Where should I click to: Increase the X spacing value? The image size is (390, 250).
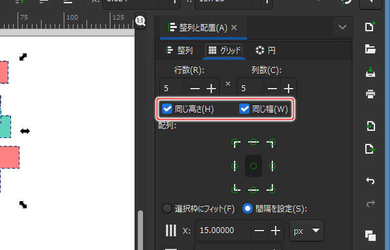pos(276,230)
